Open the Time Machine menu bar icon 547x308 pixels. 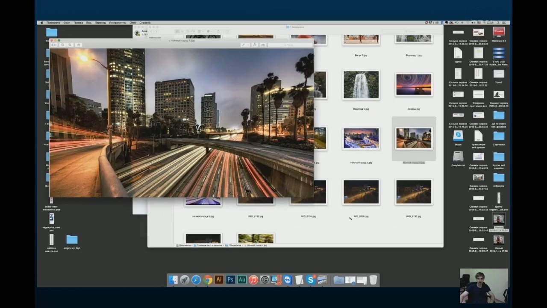coord(457,23)
